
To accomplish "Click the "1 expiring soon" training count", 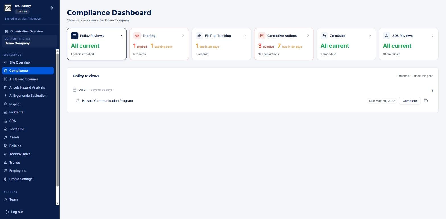I will click(162, 46).
